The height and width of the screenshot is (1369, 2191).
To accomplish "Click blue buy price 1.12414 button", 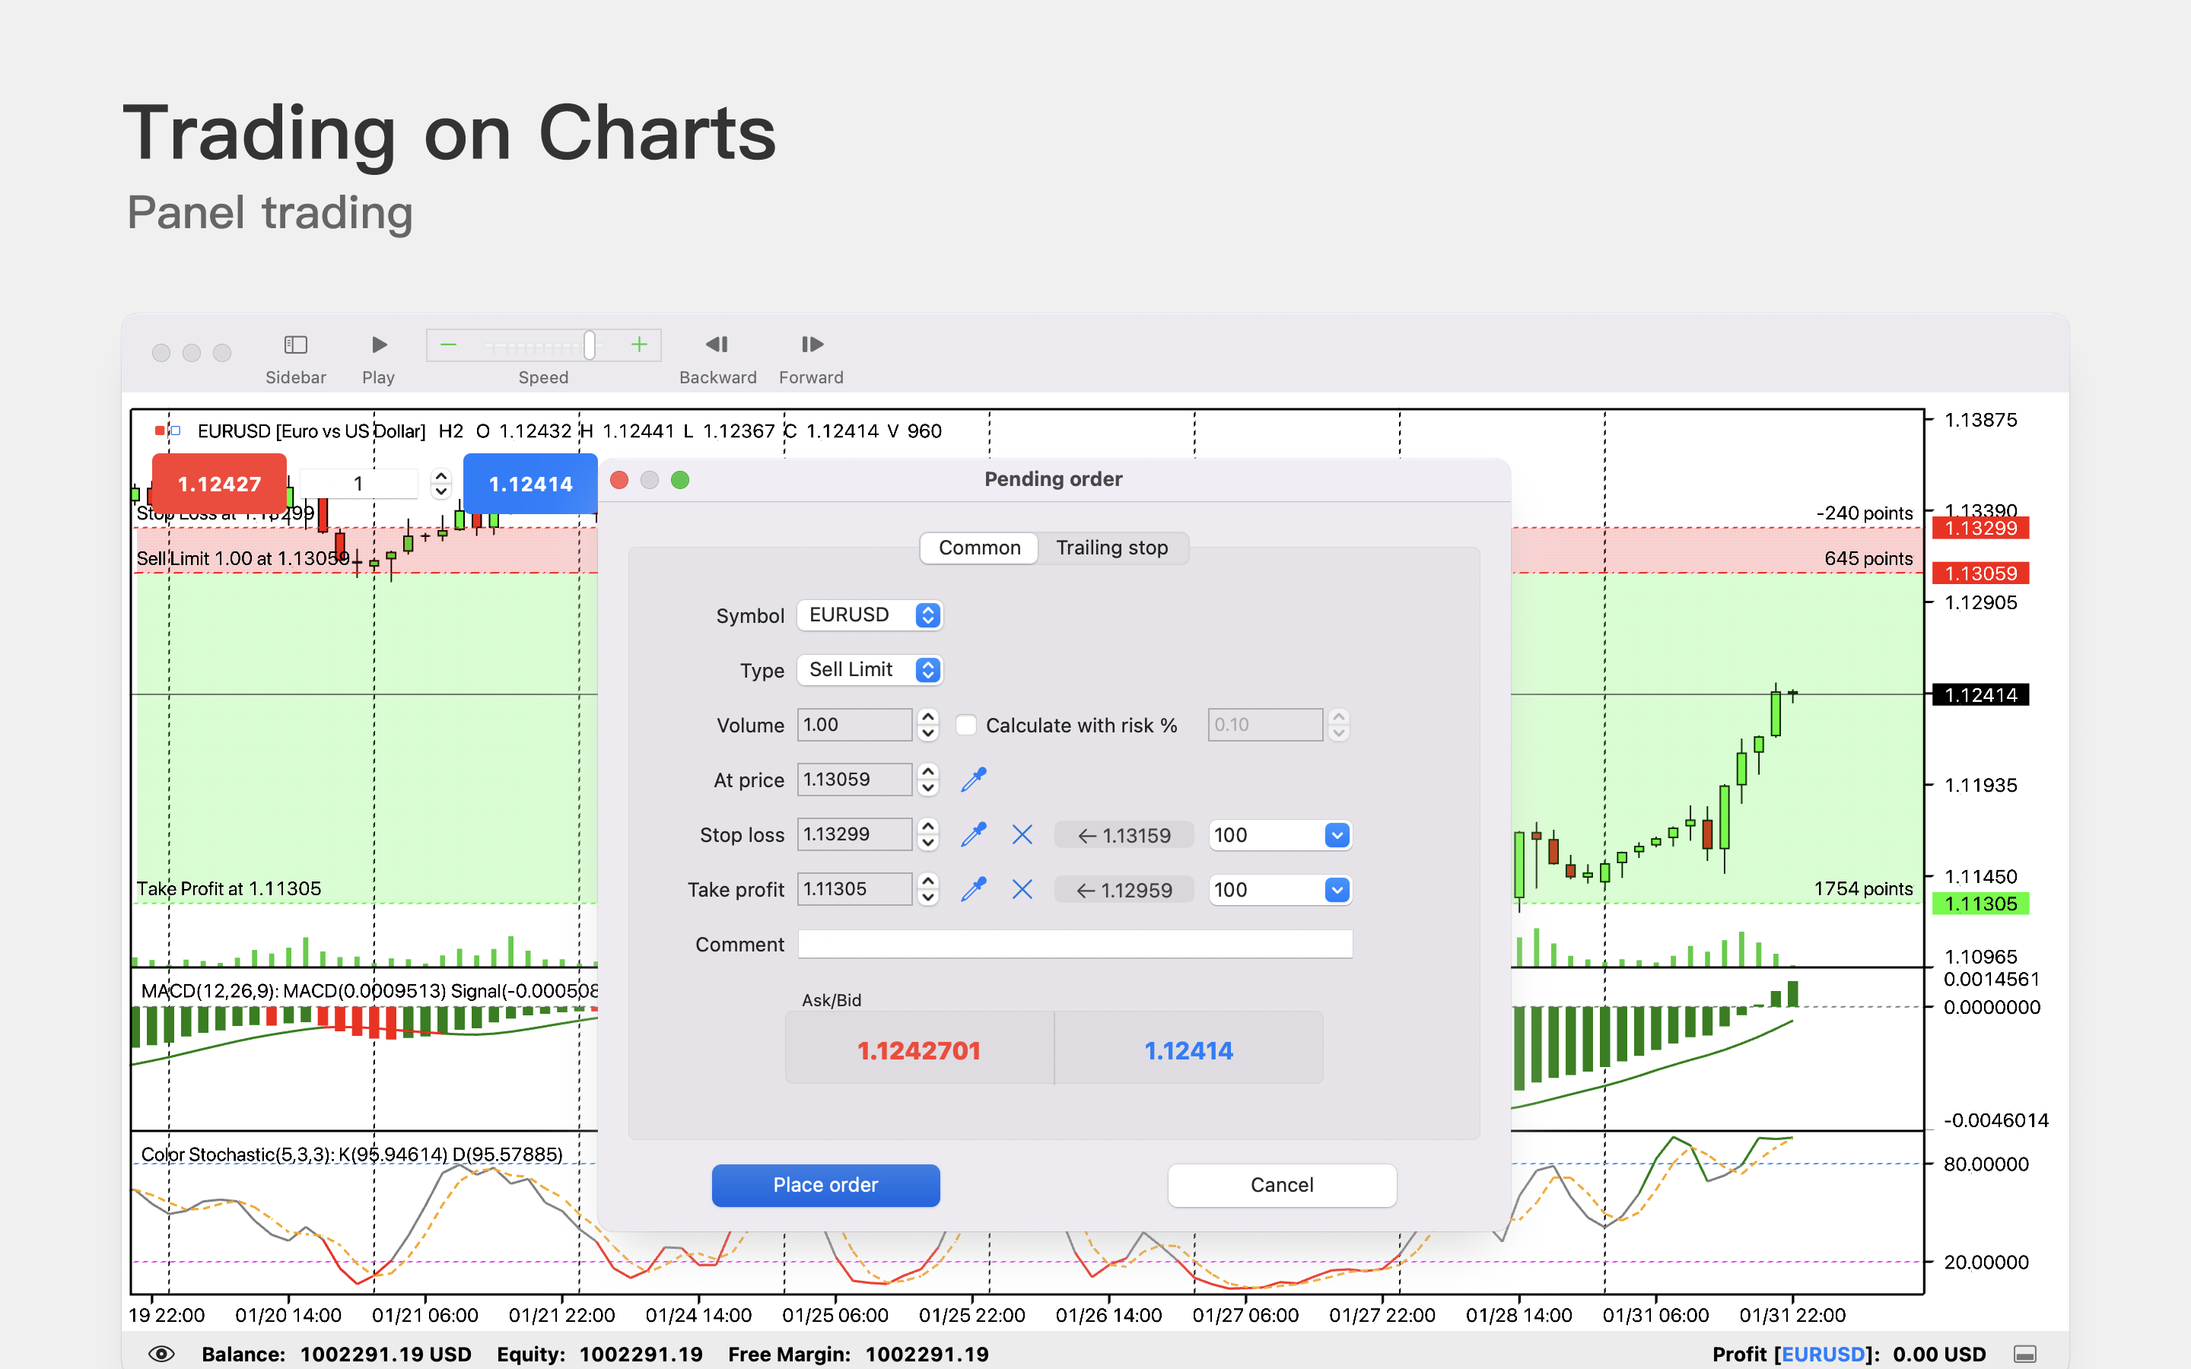I will (530, 484).
